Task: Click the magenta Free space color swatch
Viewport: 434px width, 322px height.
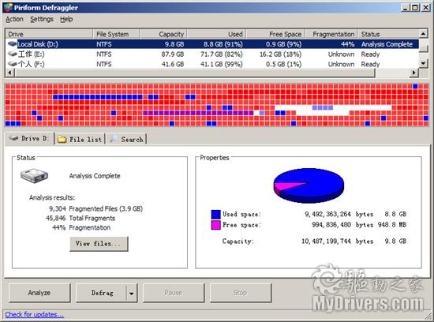Action: 216,225
